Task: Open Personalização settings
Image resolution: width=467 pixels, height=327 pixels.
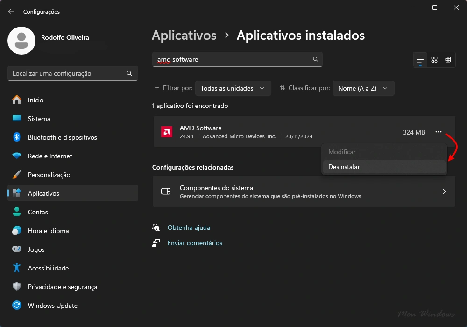Action: [x=50, y=175]
